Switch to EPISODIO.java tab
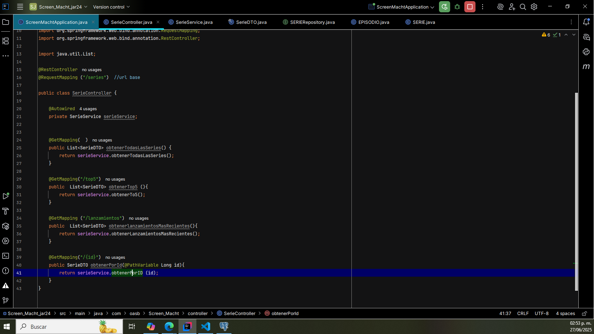This screenshot has width=594, height=334. point(370,22)
